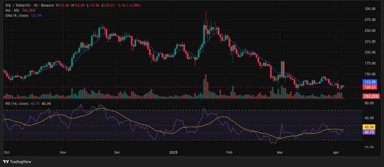Viewport: 384px width, 167px height.
Task: Click the Dec label on time axis
Action: pyautogui.click(x=117, y=152)
